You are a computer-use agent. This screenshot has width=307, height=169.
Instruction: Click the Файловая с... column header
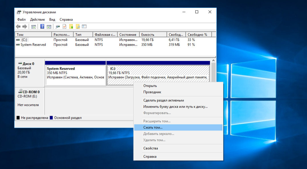tap(105, 35)
